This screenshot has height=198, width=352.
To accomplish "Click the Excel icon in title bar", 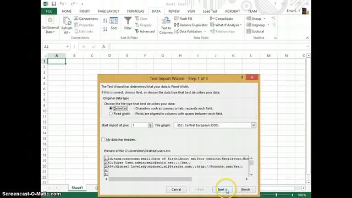I will [x=46, y=4].
